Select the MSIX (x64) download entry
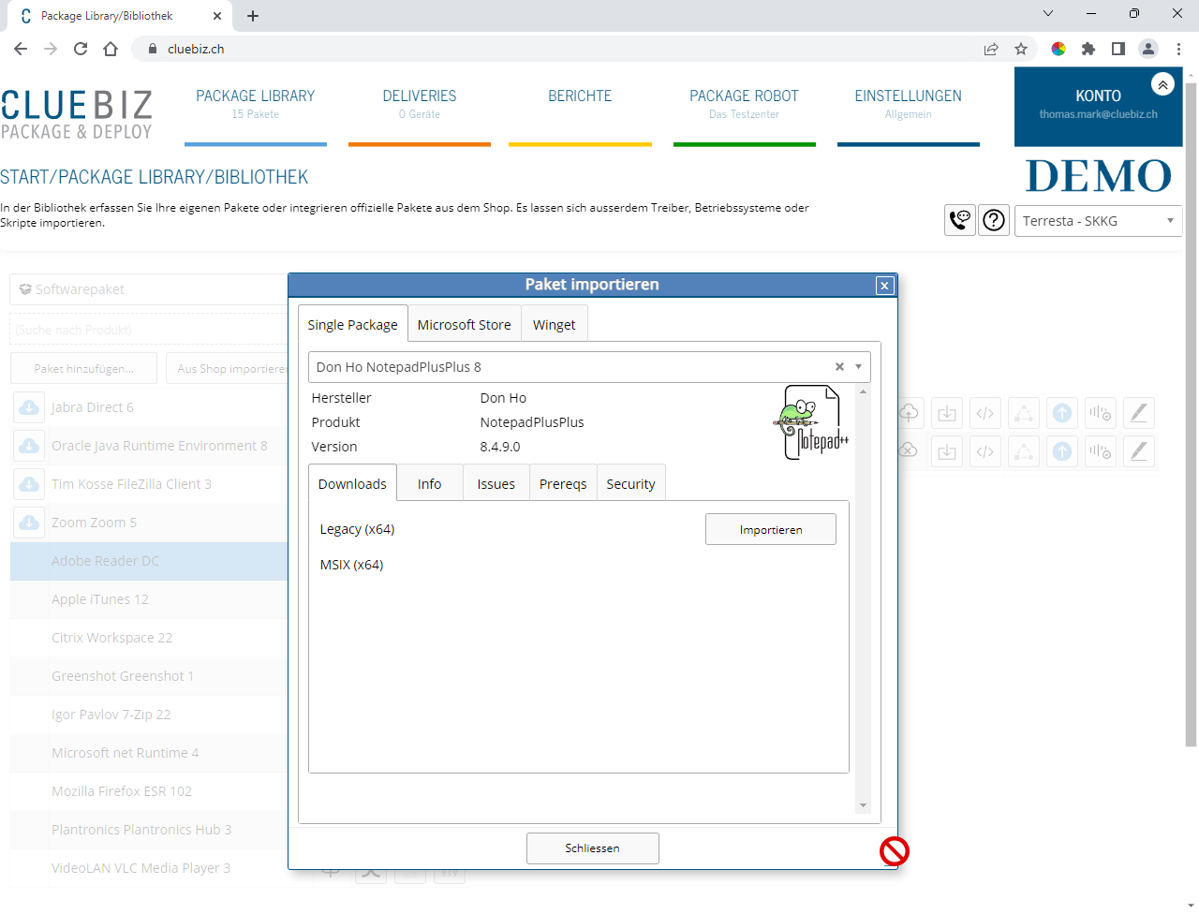 click(x=351, y=564)
